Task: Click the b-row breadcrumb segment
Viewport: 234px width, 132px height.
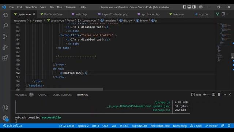Action: pos(142,21)
